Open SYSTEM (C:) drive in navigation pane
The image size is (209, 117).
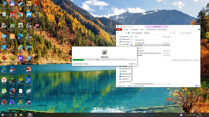tap(124, 79)
